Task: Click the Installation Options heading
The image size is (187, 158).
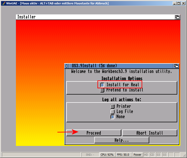Action: coord(122,78)
